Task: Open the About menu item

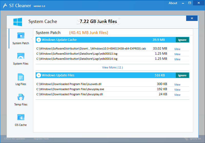Action: pos(173,3)
